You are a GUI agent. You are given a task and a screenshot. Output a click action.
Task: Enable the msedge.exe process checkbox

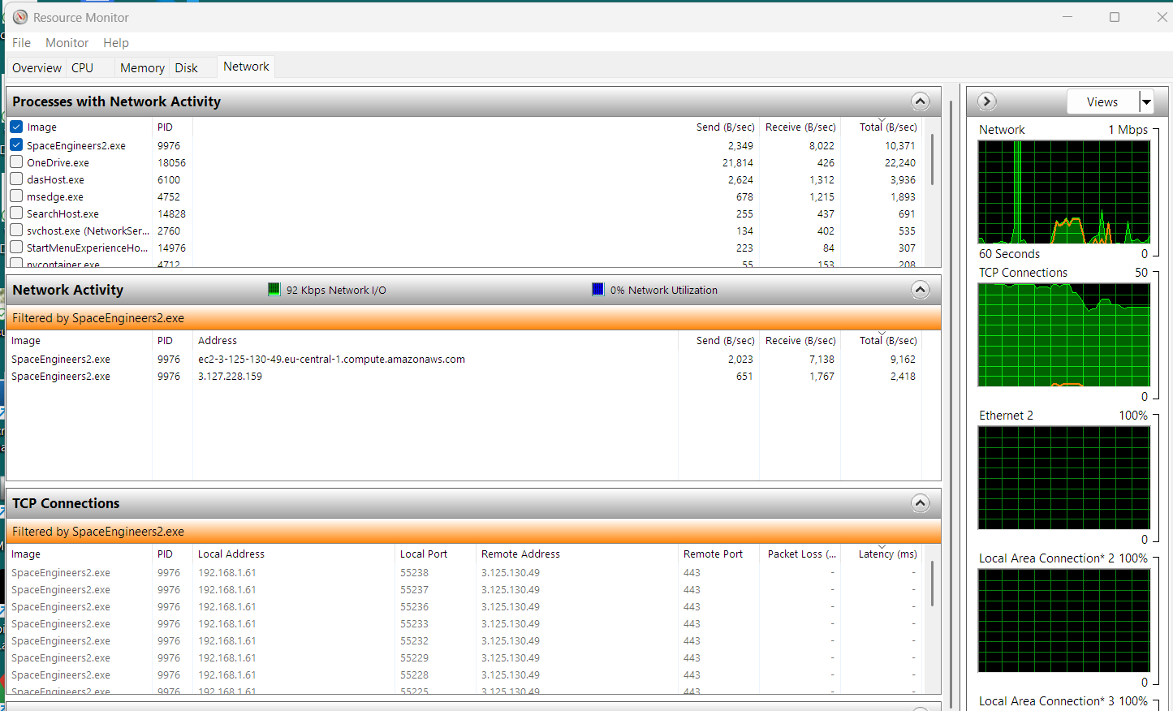pos(16,196)
